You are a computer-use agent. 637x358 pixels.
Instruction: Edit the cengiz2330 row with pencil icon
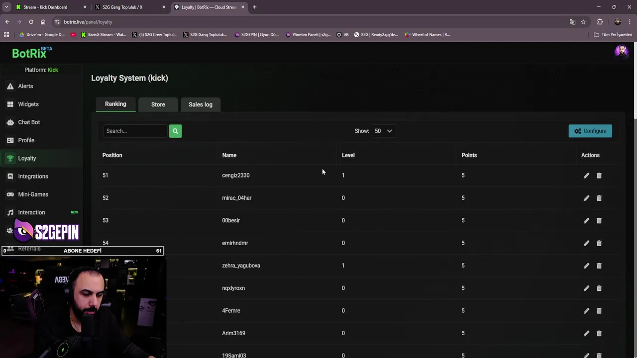click(x=586, y=176)
